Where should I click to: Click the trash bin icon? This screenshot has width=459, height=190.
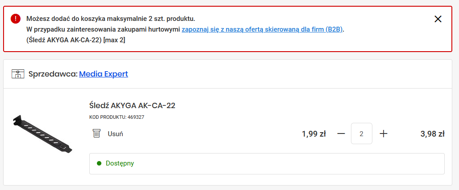[x=96, y=133]
